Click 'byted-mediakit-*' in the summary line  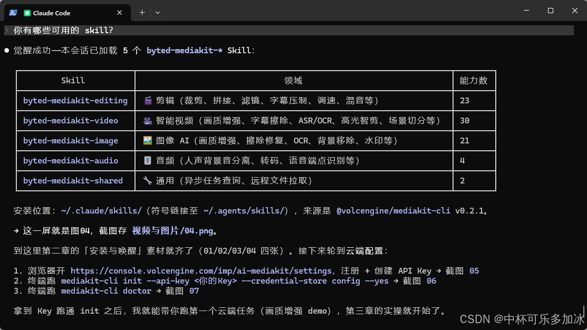click(x=185, y=51)
